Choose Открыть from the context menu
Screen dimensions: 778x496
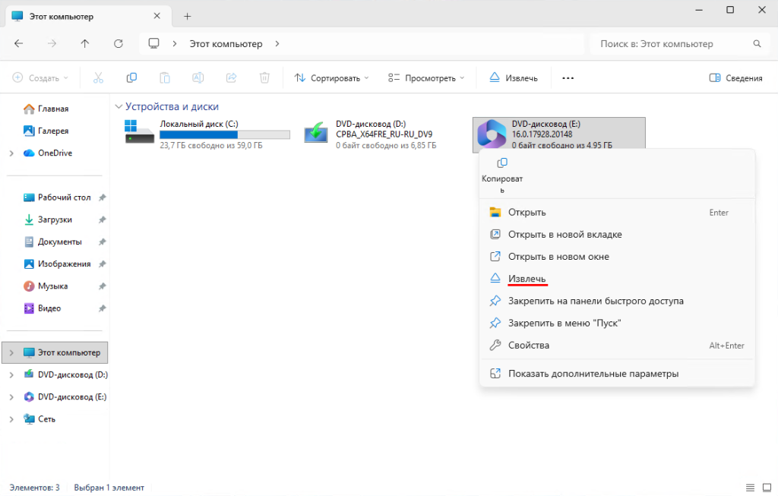click(x=617, y=212)
